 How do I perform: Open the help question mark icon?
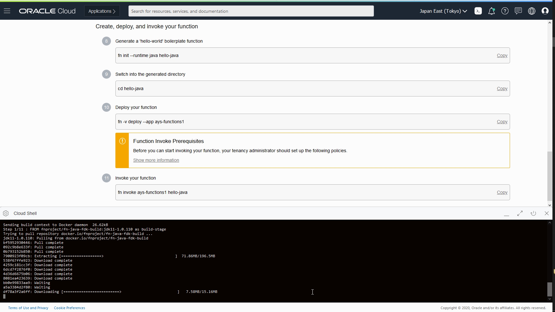pyautogui.click(x=505, y=11)
